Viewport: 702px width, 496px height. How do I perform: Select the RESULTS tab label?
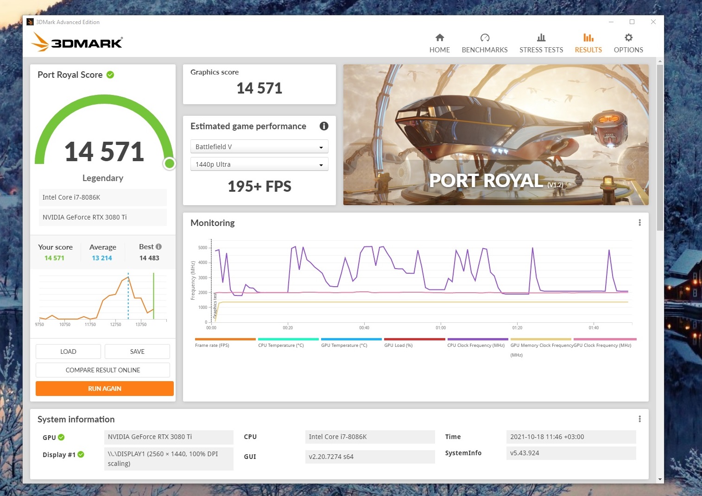click(x=588, y=50)
